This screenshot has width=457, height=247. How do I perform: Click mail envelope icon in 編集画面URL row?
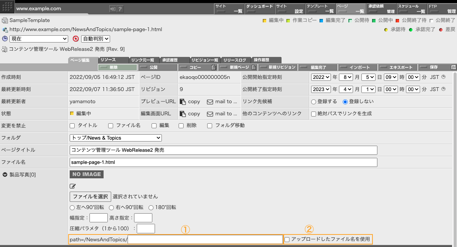[210, 114]
